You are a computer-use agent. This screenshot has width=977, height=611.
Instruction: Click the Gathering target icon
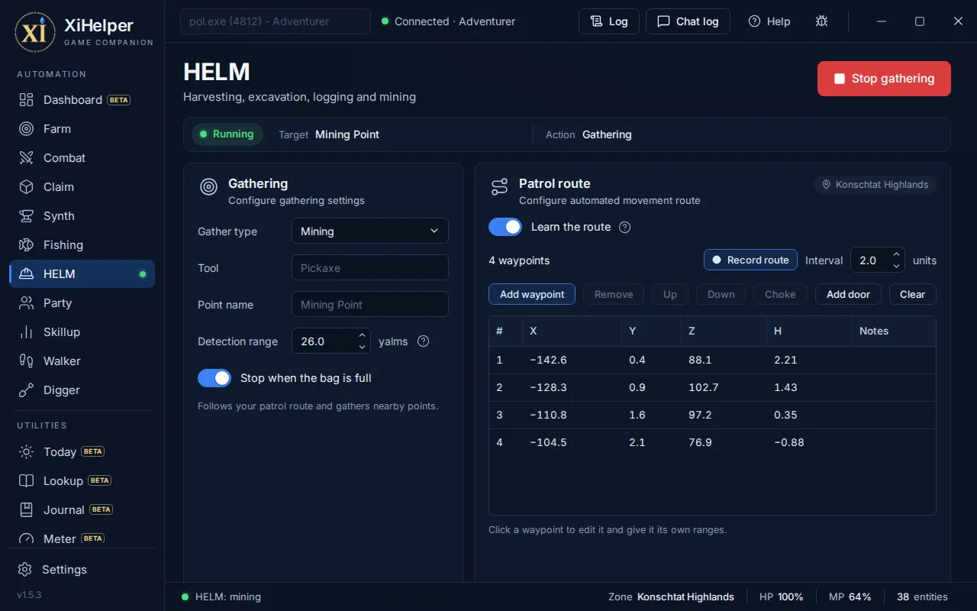coord(208,187)
